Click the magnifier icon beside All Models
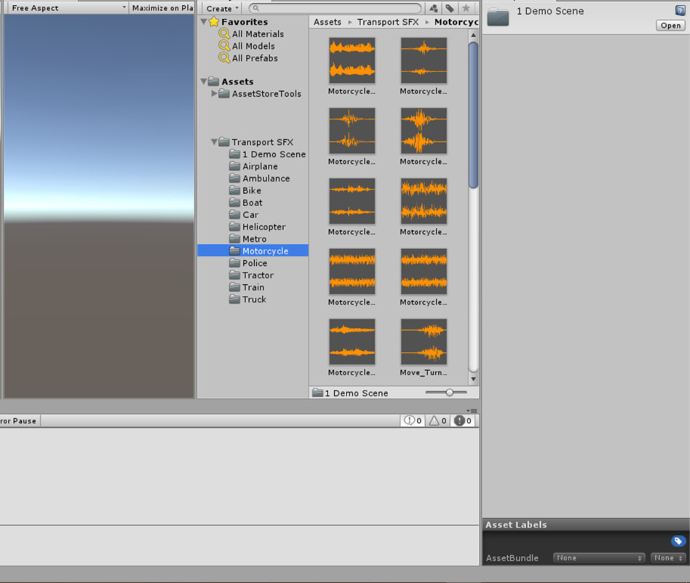This screenshot has height=583, width=690. (224, 45)
